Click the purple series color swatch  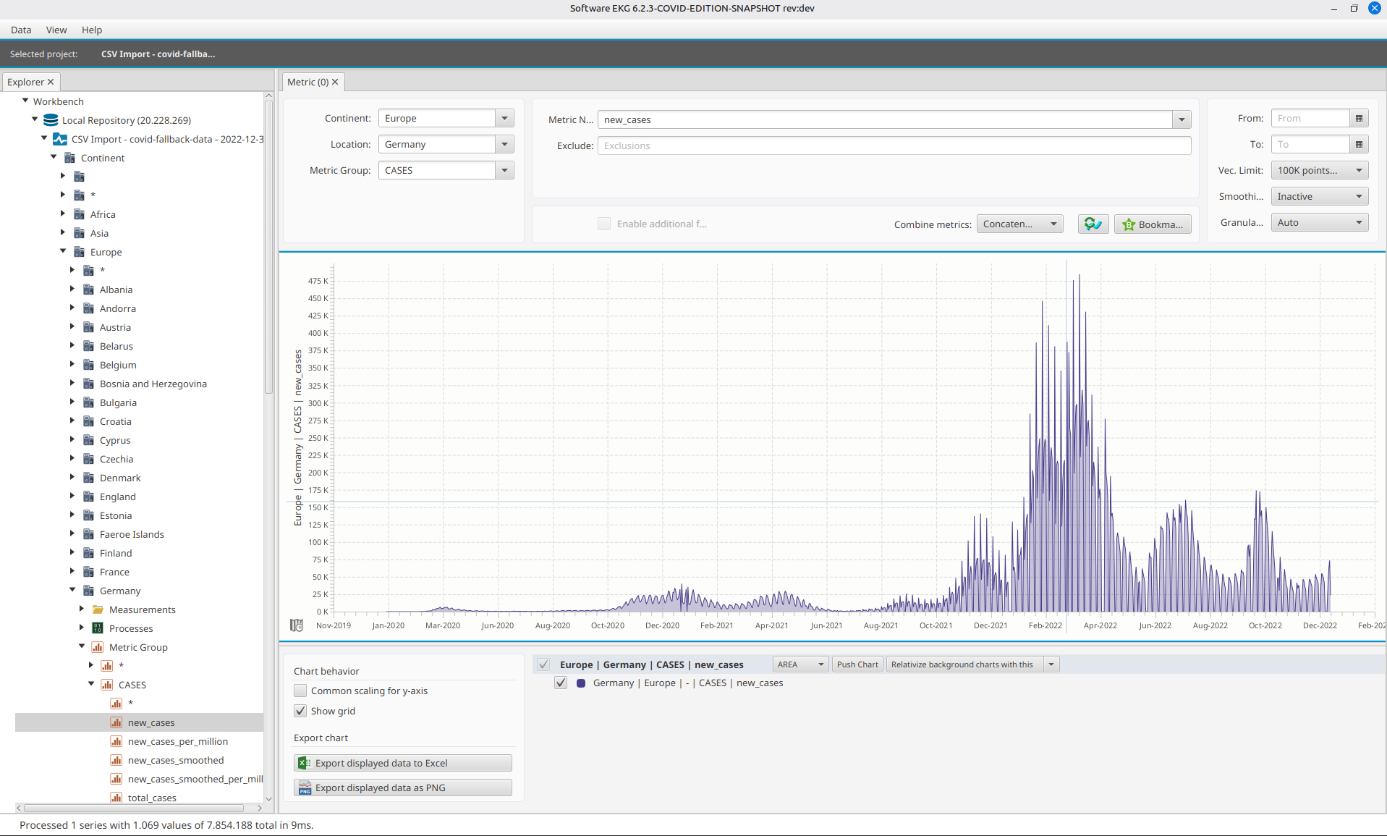click(581, 683)
